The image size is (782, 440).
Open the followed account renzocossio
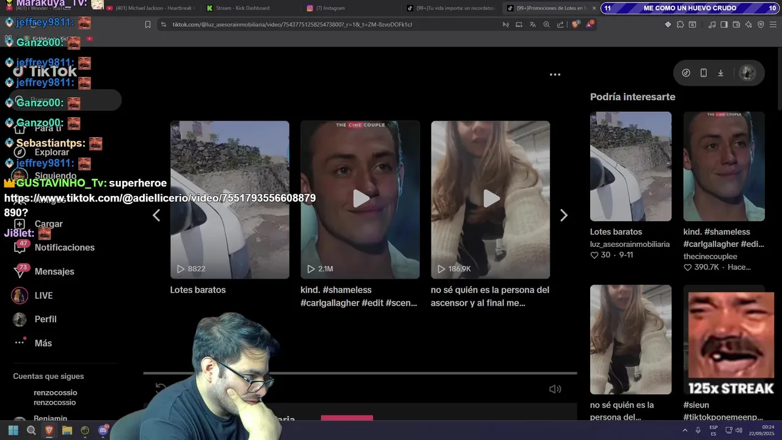55,397
